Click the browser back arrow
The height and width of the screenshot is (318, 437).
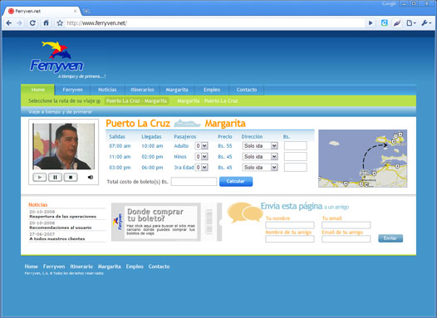[8, 23]
